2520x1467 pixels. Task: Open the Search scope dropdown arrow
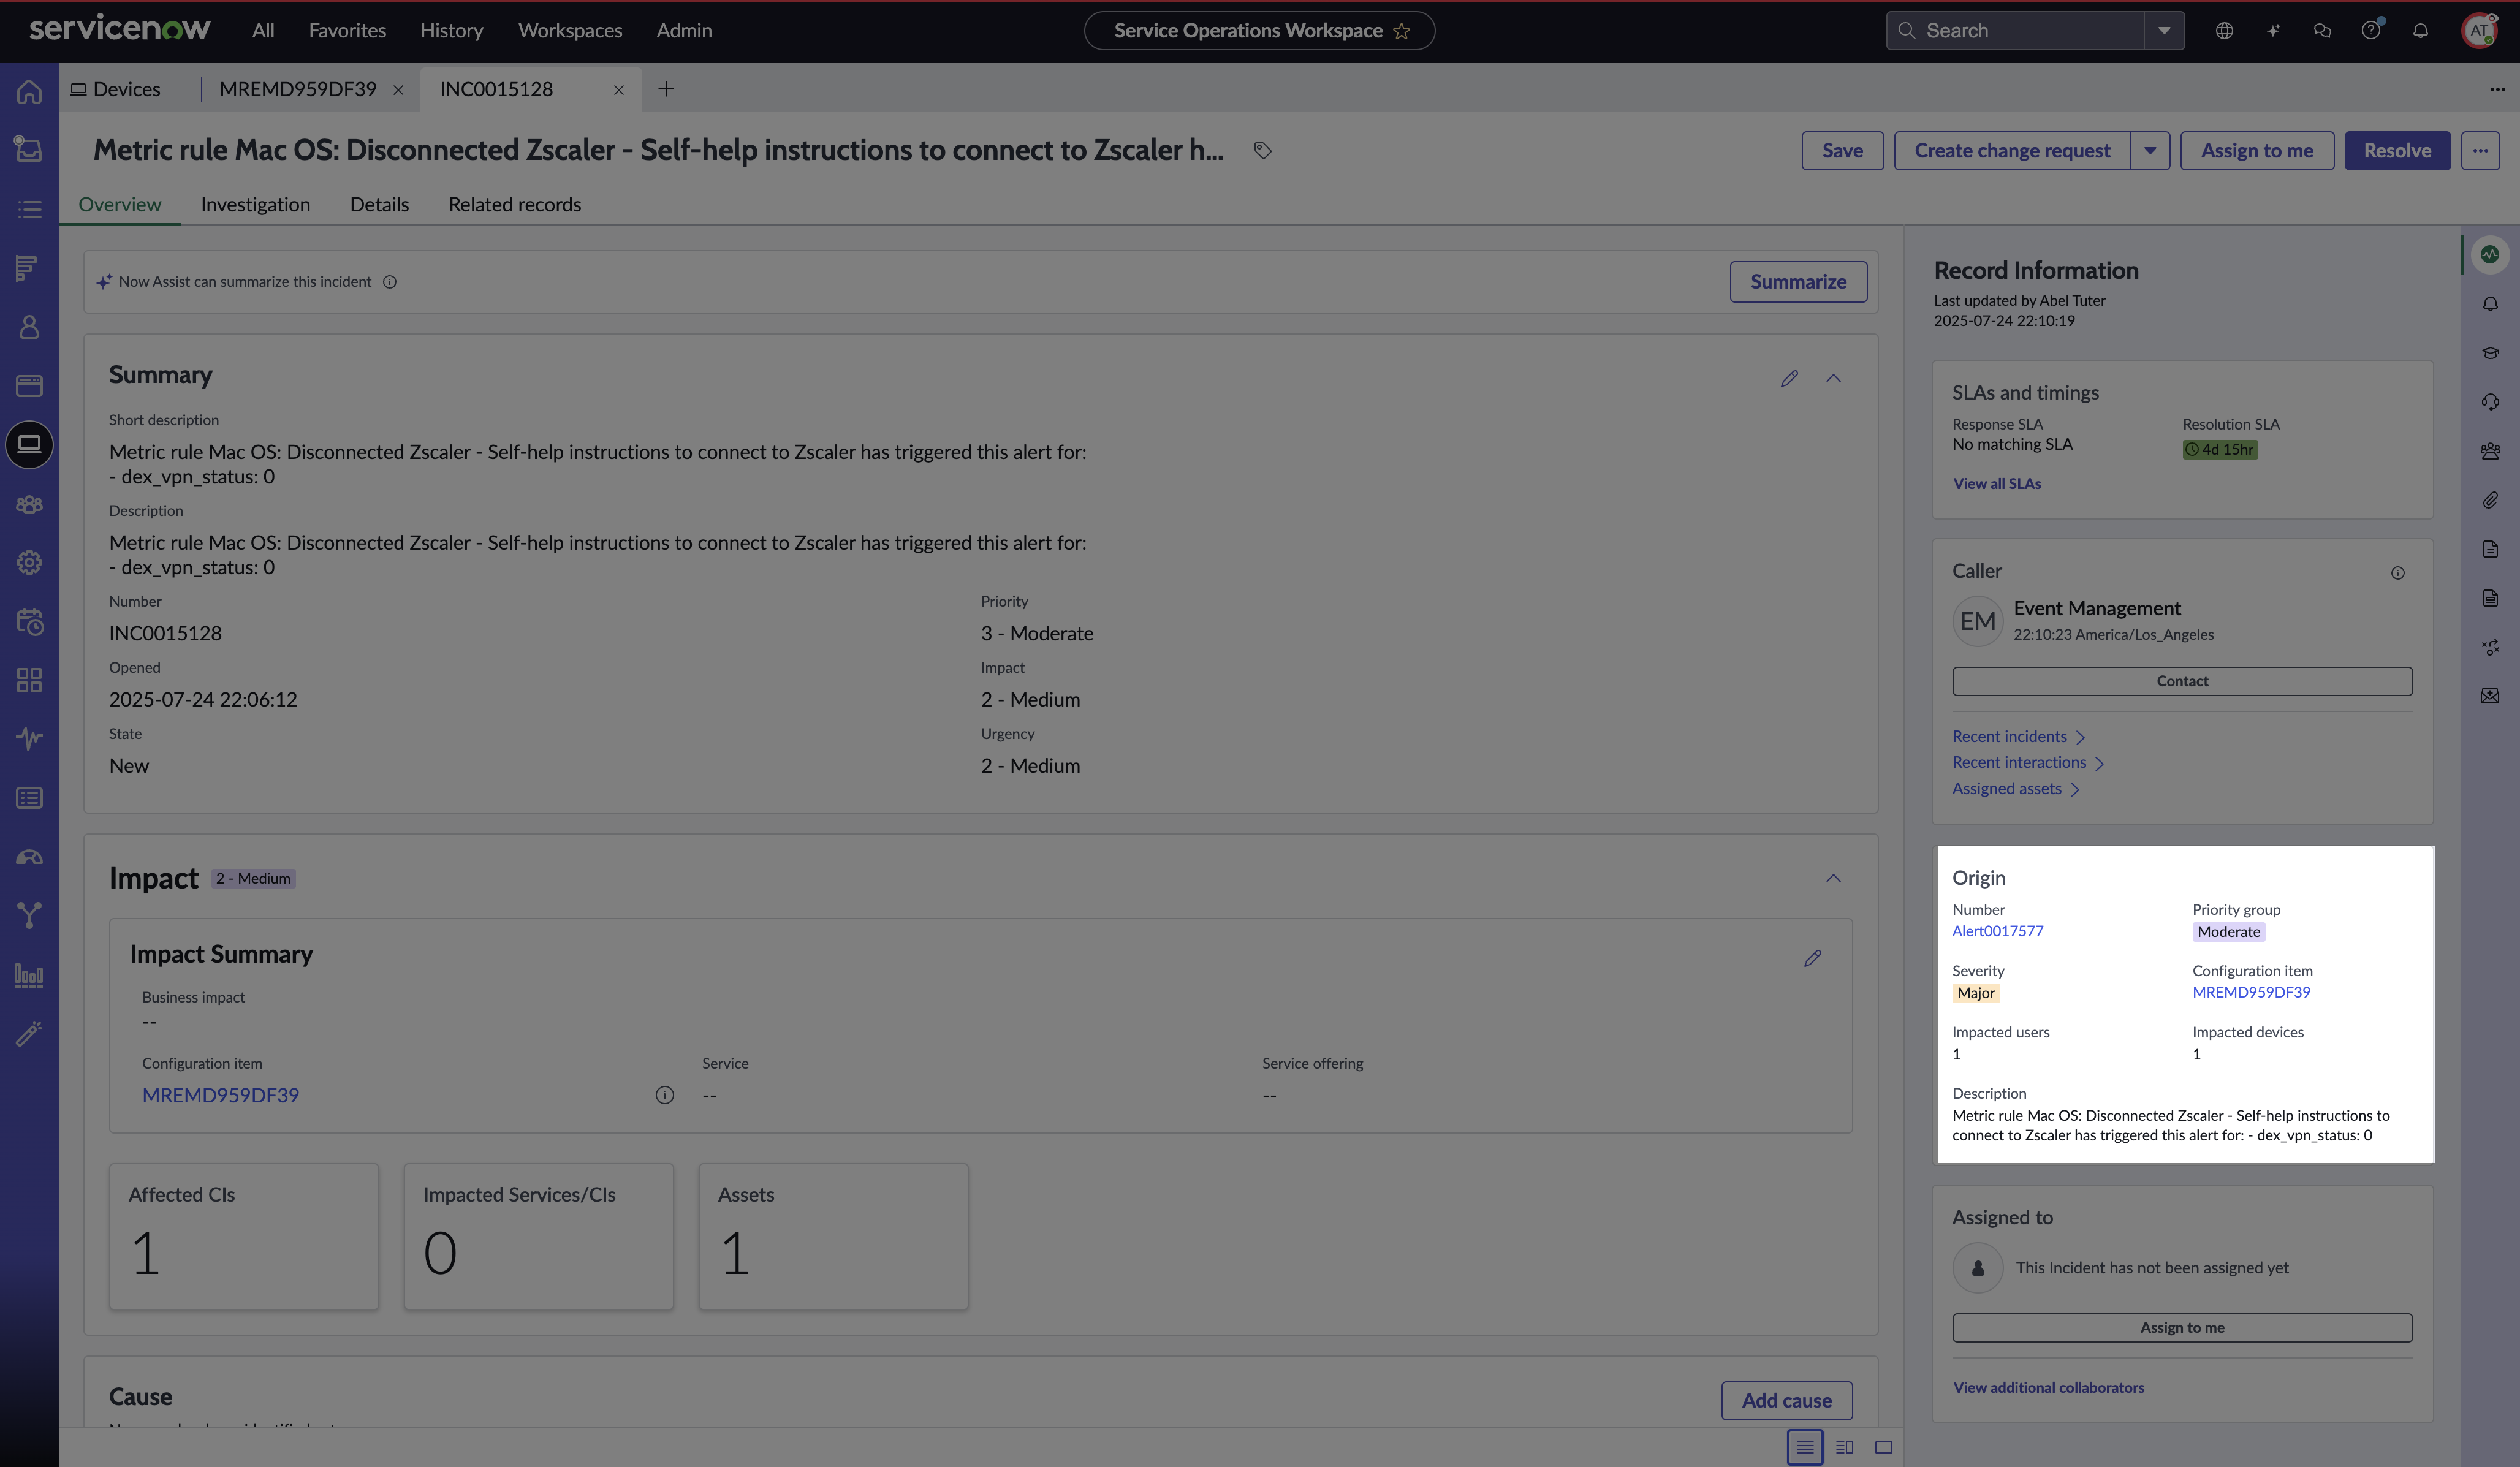2164,31
